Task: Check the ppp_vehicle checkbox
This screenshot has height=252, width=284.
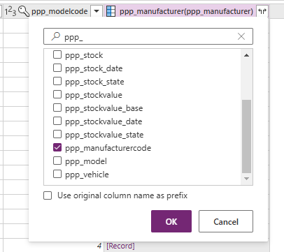Action: pyautogui.click(x=57, y=174)
